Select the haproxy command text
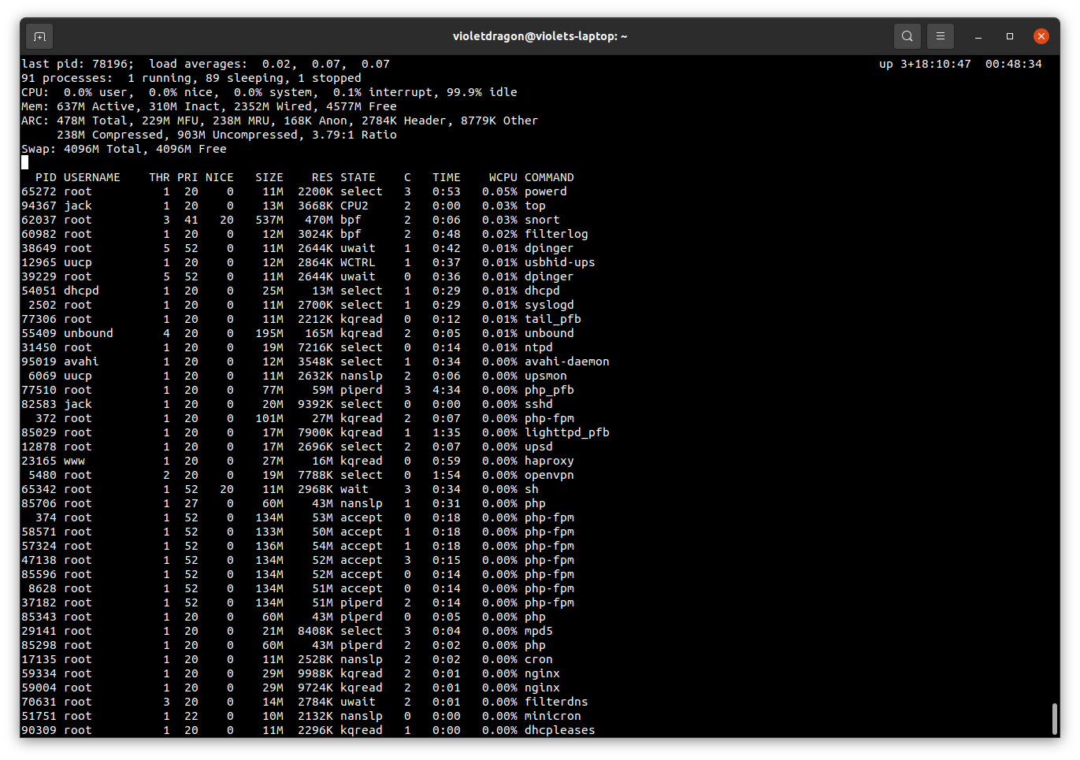1080x760 pixels. point(550,461)
